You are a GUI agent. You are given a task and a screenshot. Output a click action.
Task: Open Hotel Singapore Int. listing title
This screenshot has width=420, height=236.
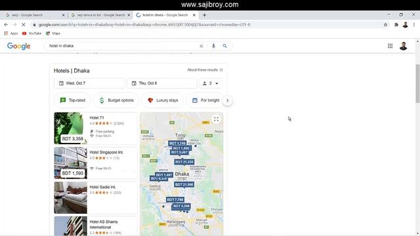tap(106, 152)
